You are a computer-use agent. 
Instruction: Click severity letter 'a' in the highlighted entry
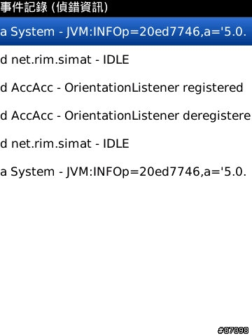point(3,32)
